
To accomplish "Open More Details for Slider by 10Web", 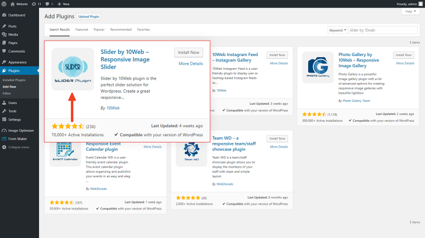I will [x=191, y=64].
